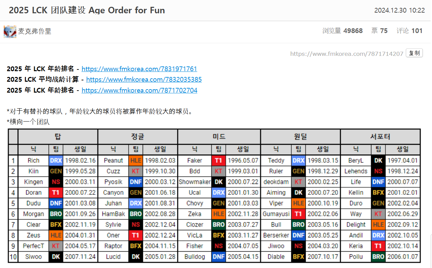The height and width of the screenshot is (268, 432).
Task: Click the 원딜 column header
Action: (x=300, y=137)
